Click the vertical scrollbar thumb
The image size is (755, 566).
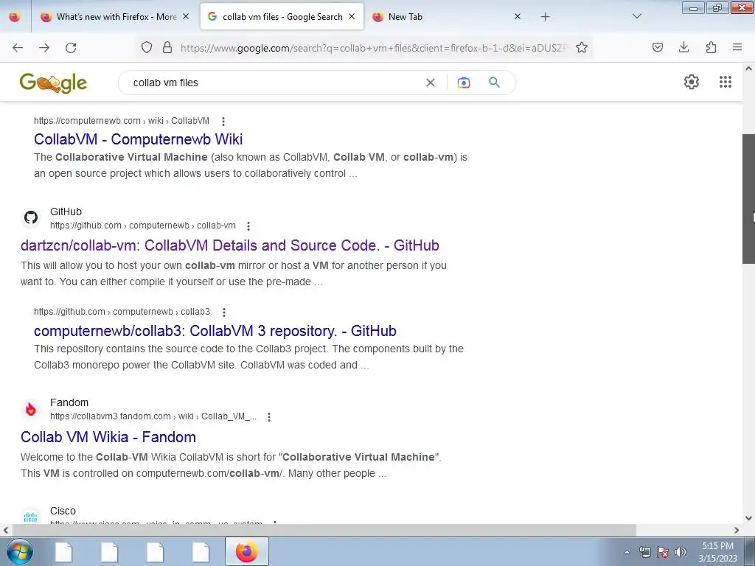[748, 199]
